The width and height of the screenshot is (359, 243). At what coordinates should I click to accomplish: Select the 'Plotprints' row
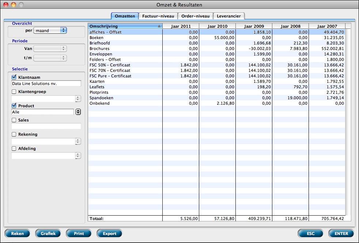click(216, 92)
